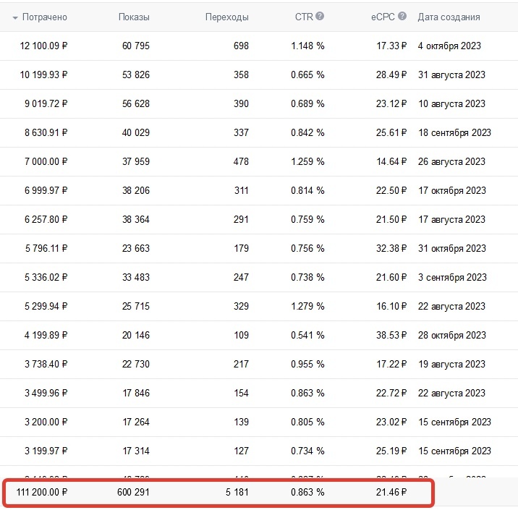This screenshot has width=518, height=510.
Task: Select impressions value 56 628
Action: (x=136, y=103)
